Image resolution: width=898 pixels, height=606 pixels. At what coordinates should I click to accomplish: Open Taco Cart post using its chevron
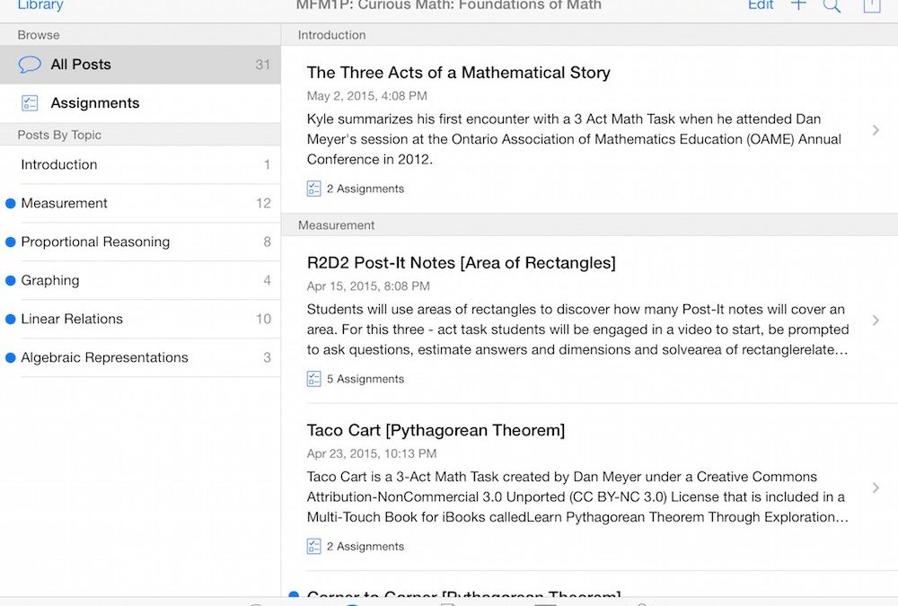(876, 487)
